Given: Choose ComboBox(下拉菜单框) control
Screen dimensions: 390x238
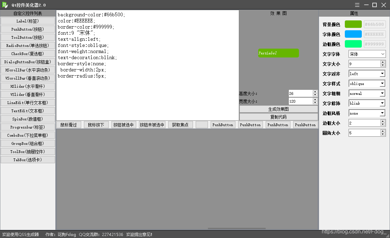Looking at the screenshot, I should pos(28,135).
